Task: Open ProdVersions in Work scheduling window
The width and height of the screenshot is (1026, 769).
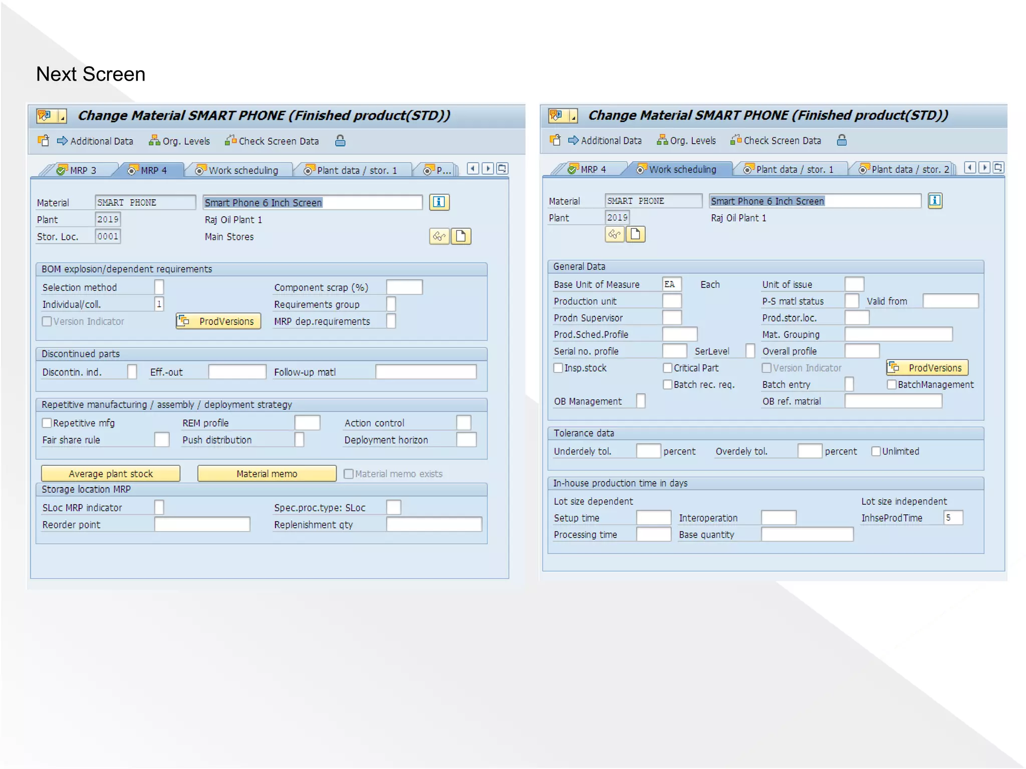Action: pyautogui.click(x=927, y=368)
